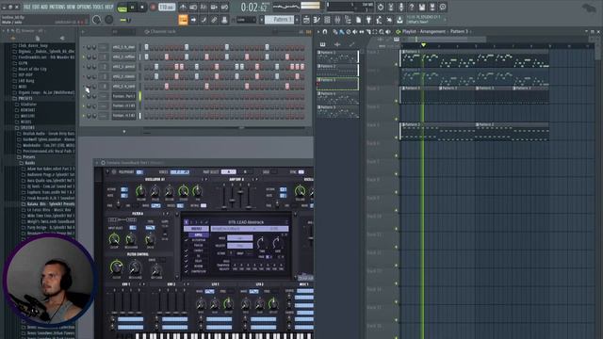Click the sixth channel's name button in rack
Viewport: 603px width, 339px height.
click(x=123, y=96)
